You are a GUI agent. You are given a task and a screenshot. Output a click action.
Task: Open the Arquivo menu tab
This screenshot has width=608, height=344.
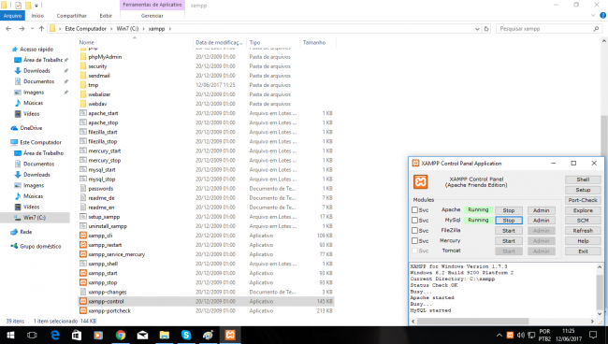(12, 16)
